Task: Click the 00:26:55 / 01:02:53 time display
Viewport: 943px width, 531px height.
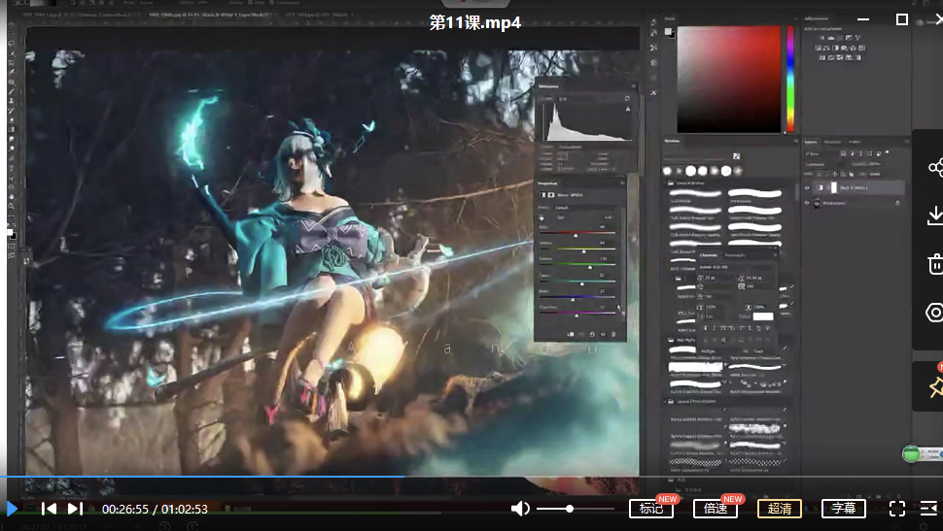Action: [155, 510]
